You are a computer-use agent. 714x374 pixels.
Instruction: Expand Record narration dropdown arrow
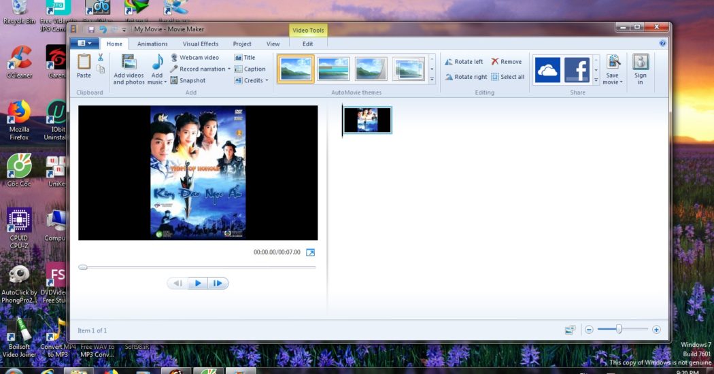coord(229,69)
